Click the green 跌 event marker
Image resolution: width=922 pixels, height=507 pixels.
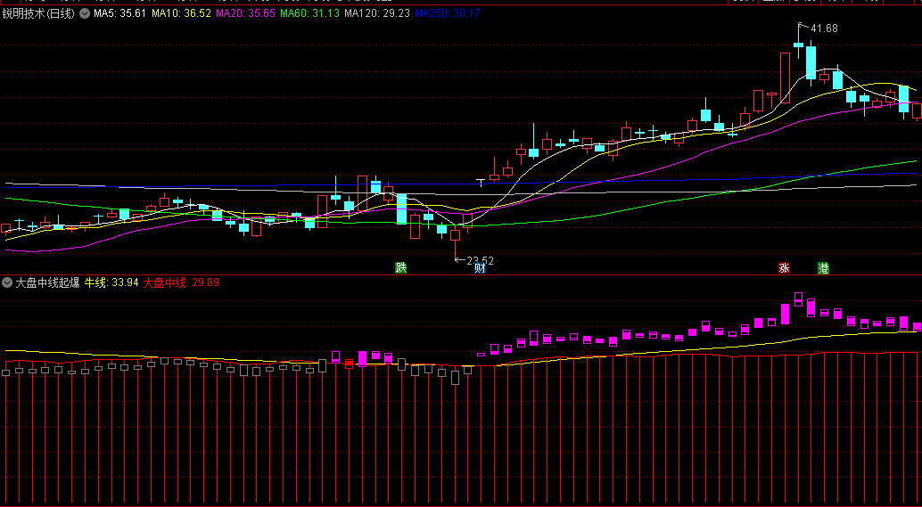tap(401, 268)
